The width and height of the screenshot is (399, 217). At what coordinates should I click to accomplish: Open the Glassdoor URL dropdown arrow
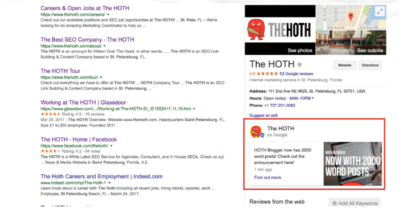[194, 109]
